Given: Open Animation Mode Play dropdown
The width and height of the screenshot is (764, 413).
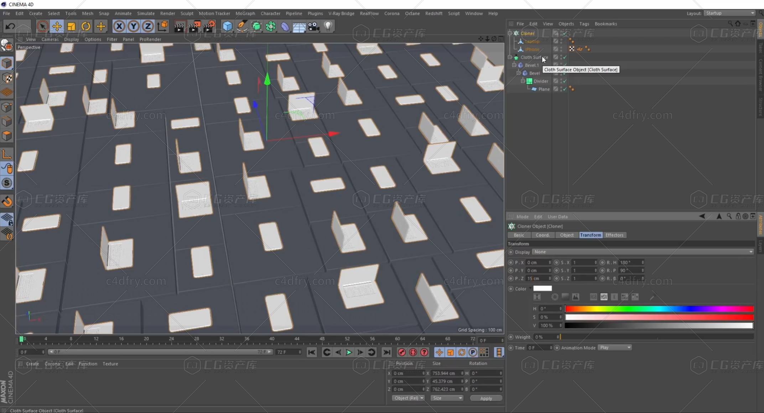Looking at the screenshot, I should (615, 347).
